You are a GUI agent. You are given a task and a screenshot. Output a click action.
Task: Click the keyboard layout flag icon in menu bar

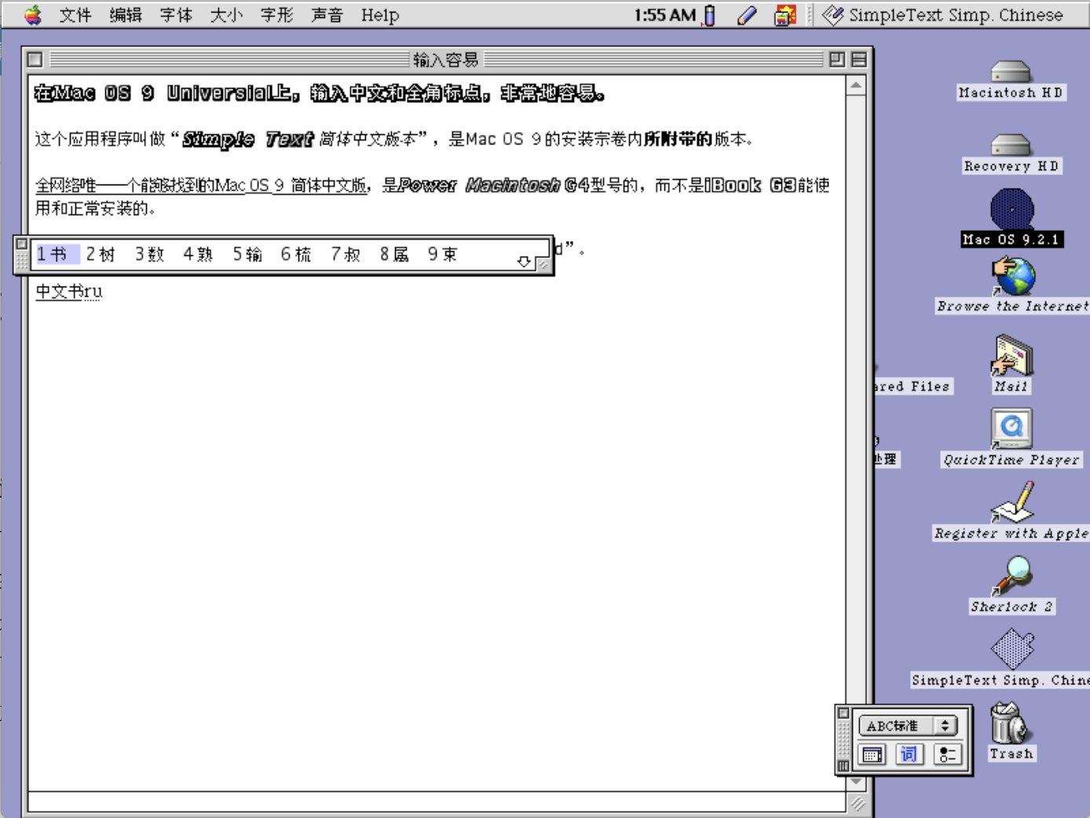[784, 14]
